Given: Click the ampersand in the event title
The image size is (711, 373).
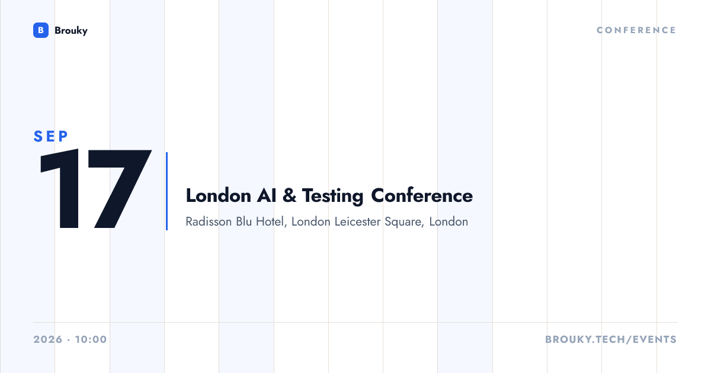Looking at the screenshot, I should click(x=289, y=195).
